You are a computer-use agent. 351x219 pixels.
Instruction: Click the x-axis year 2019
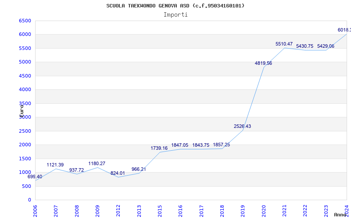pos(243,211)
